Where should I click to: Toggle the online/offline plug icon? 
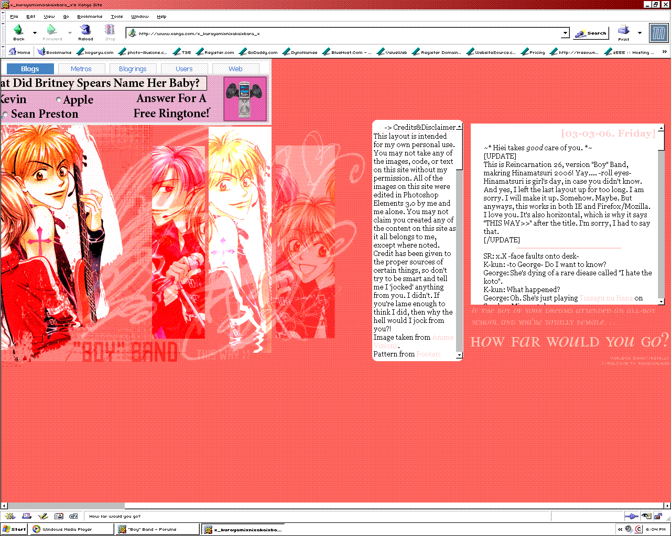click(x=632, y=516)
